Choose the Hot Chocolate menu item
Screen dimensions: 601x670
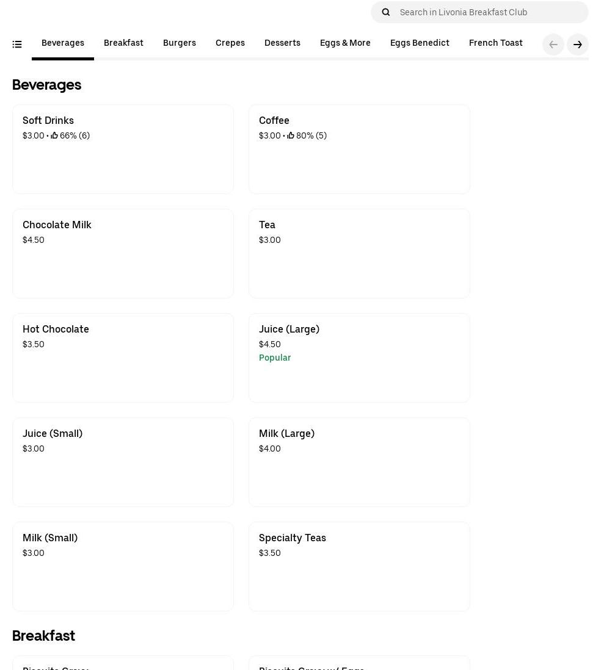pos(123,358)
